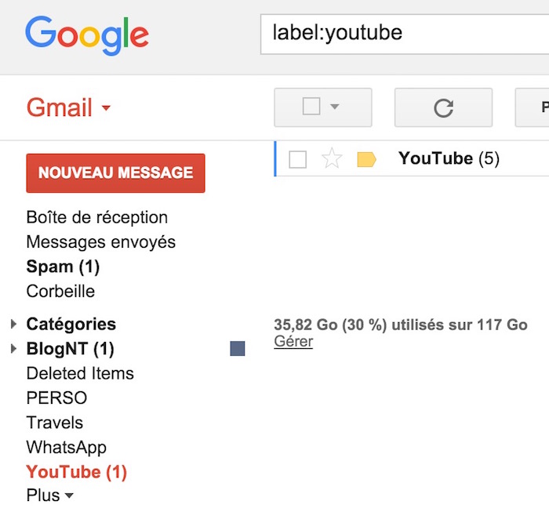Focus the label:youtube search field
The height and width of the screenshot is (530, 549).
pos(404,33)
